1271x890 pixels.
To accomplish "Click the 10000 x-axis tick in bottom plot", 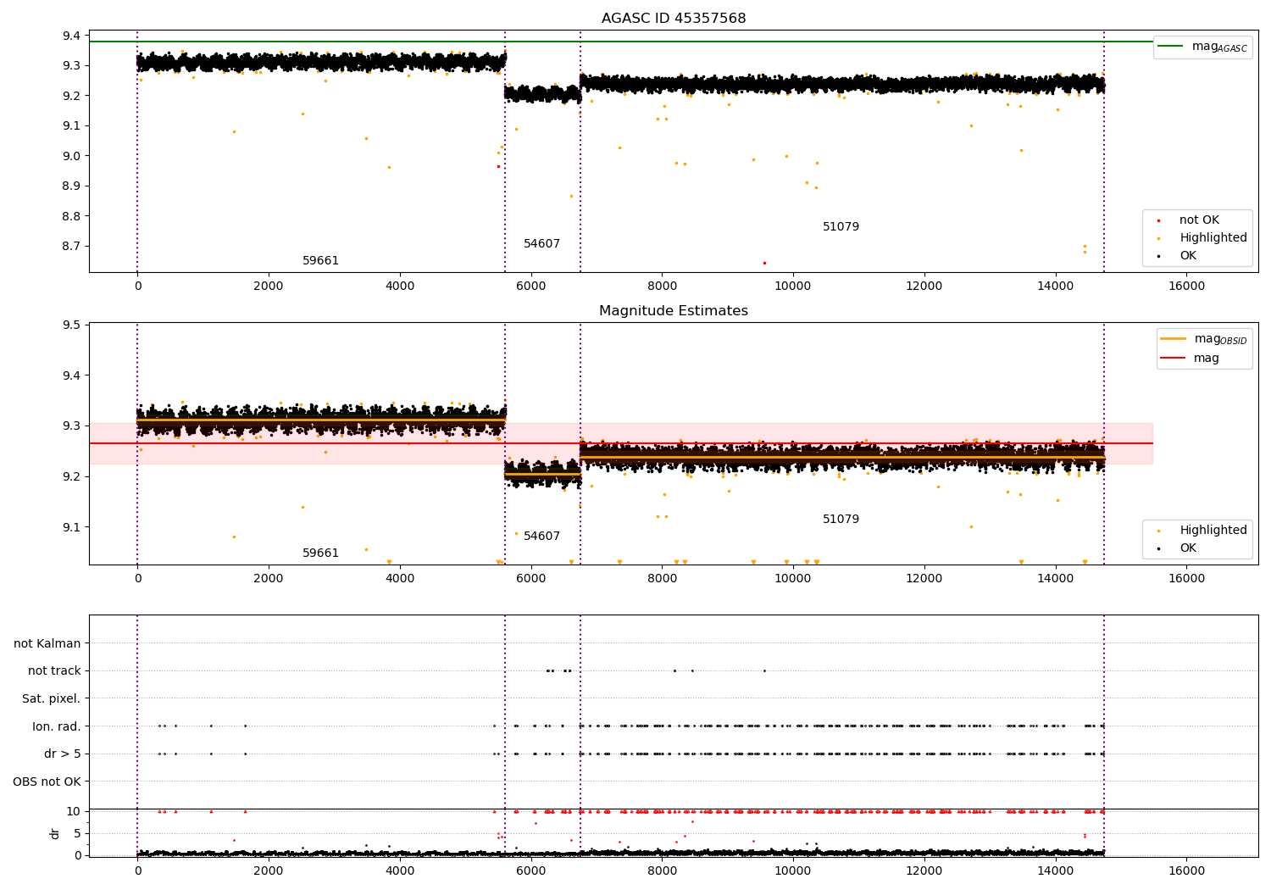I will point(793,871).
